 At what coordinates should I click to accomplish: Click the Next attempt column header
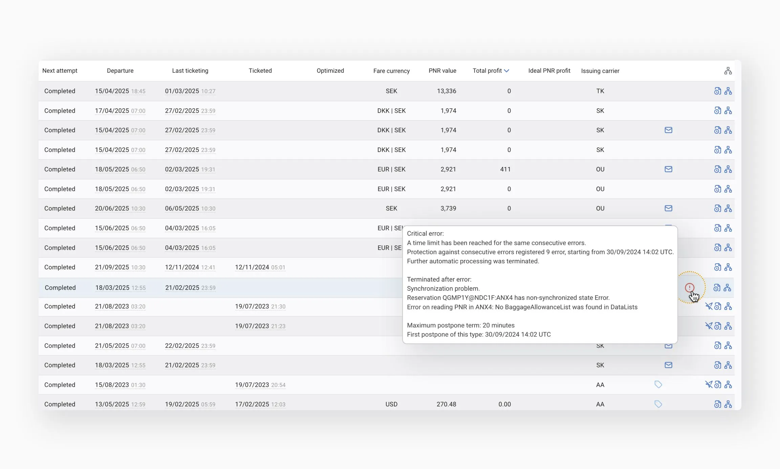[x=60, y=71]
